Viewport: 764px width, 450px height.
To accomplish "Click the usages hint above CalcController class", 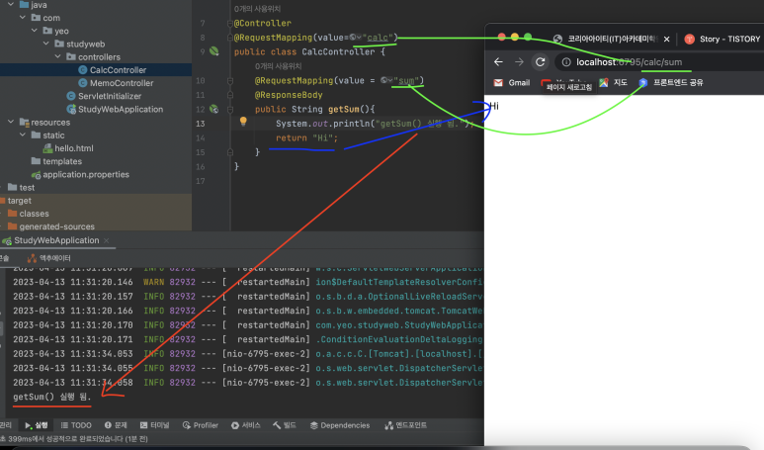I will click(257, 9).
